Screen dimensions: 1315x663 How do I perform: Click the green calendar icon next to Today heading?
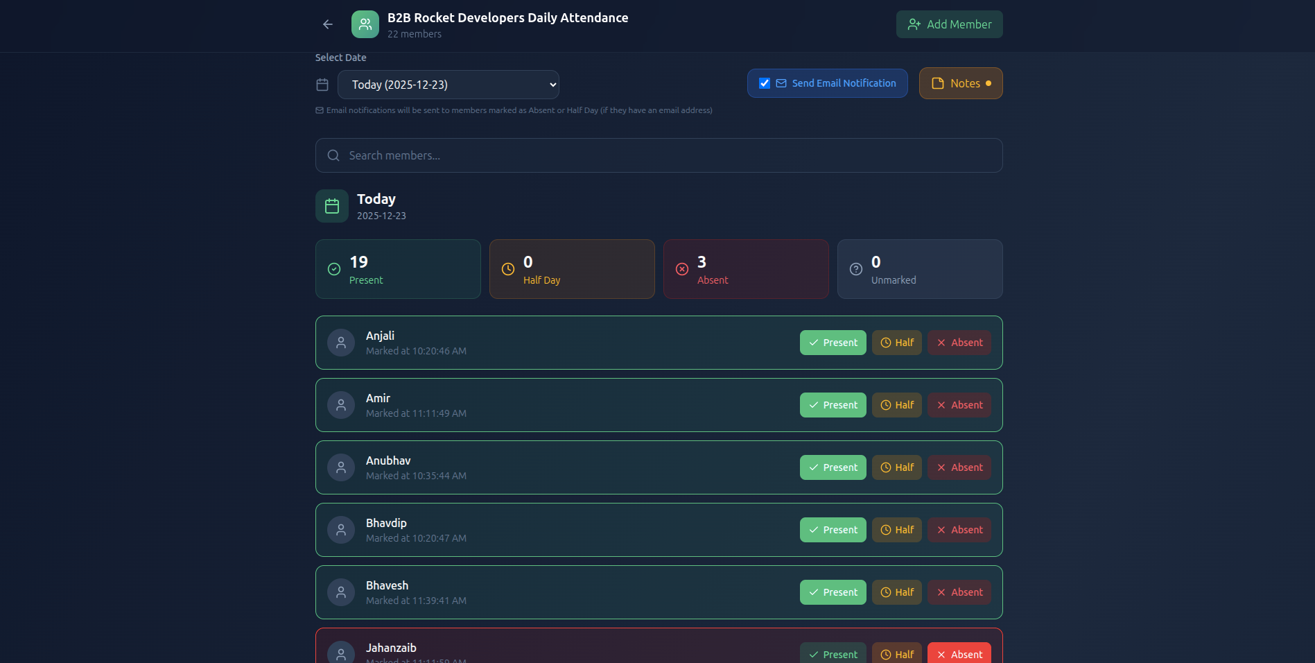point(331,205)
